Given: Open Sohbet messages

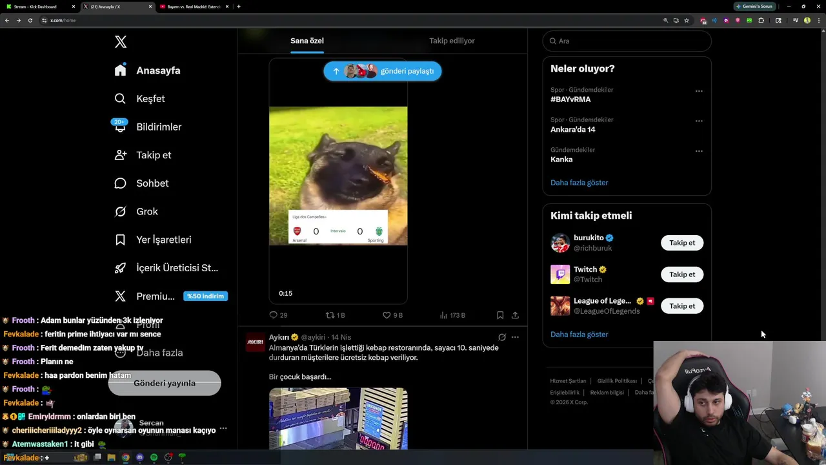Looking at the screenshot, I should [x=141, y=183].
